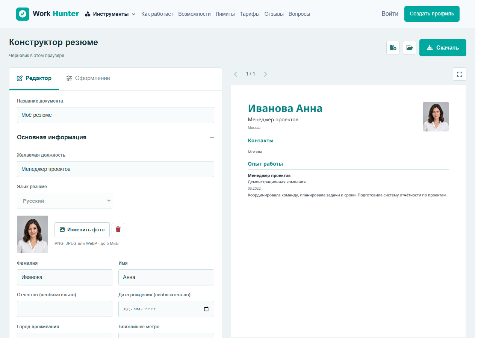Click the Work Hunter brand name
Screen dimensions: 481x338
coord(56,14)
